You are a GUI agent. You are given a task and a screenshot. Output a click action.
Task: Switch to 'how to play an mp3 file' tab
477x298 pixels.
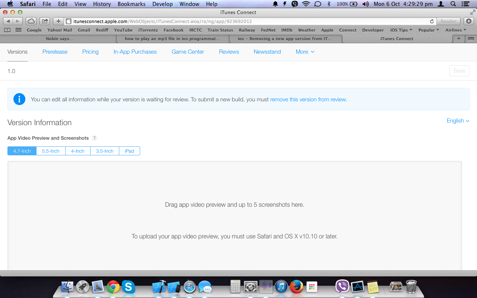point(172,38)
